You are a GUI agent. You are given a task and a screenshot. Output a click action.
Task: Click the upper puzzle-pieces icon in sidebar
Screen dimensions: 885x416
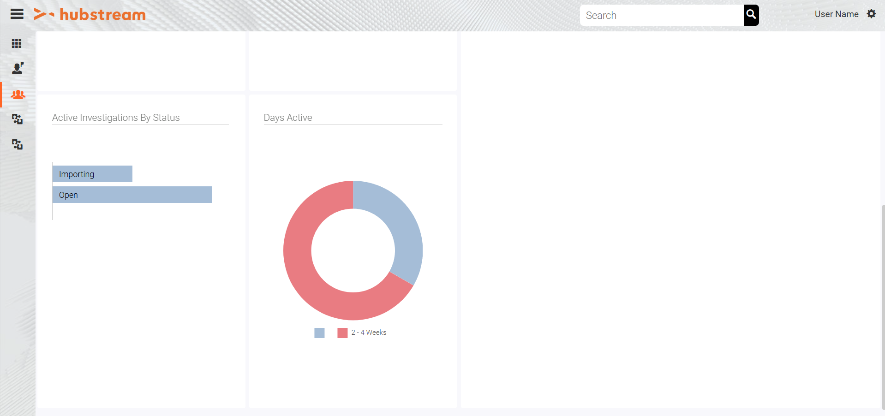[x=17, y=119]
